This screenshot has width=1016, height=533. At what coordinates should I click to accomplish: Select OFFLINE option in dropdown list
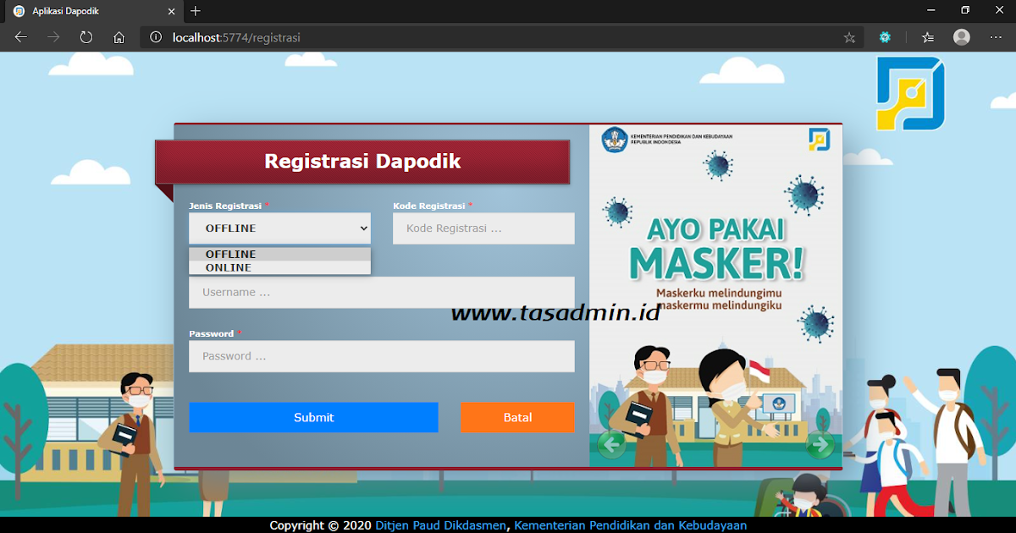(x=280, y=255)
